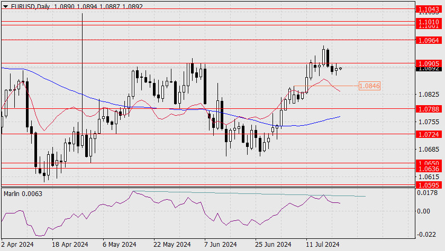Click the 1.0685 price scale value
This screenshot has width=445, height=251.
(429, 149)
